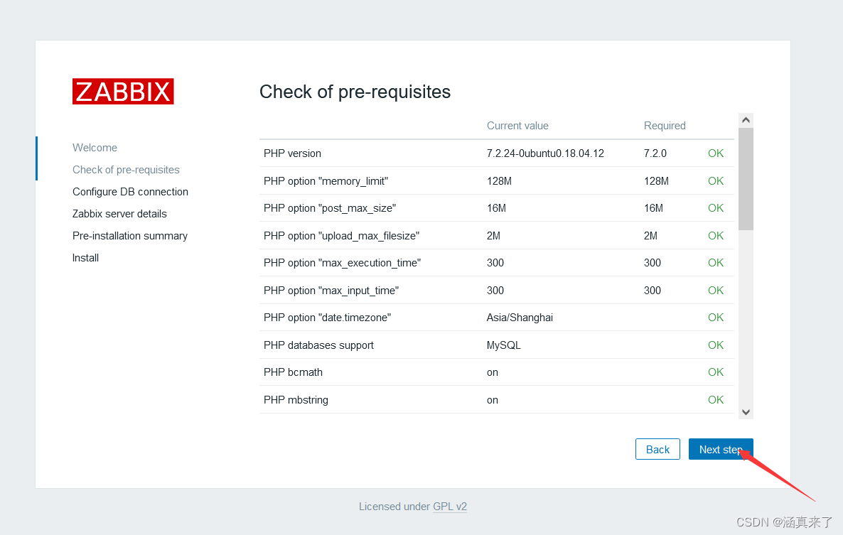Viewport: 843px width, 535px height.
Task: Click the Next step button
Action: [x=720, y=449]
